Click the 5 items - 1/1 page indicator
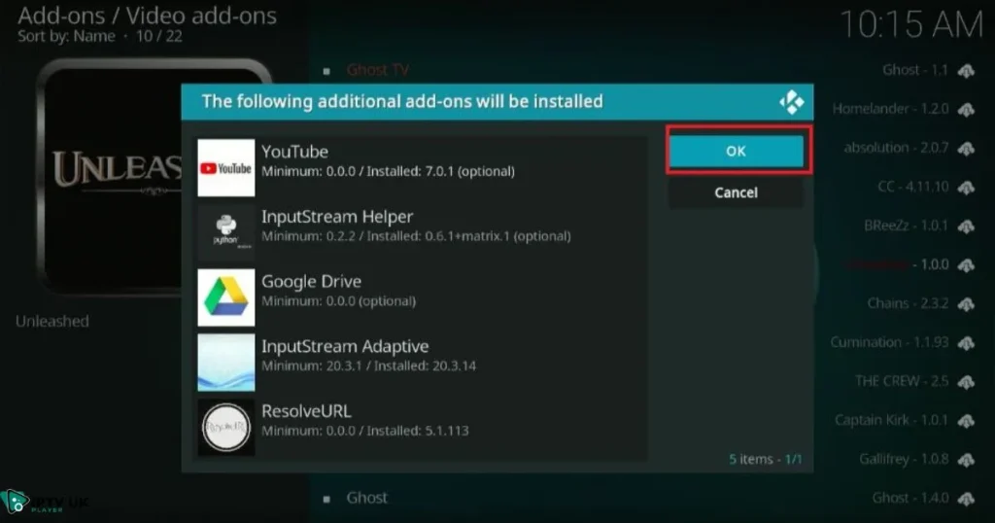The width and height of the screenshot is (995, 523). [766, 459]
